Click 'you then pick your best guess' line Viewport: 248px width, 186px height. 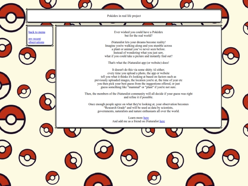click(138, 84)
